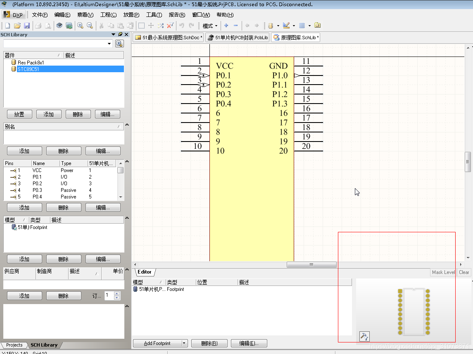Image resolution: width=473 pixels, height=354 pixels.
Task: Open the 工具(T) menu
Action: (x=154, y=15)
